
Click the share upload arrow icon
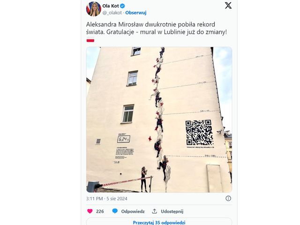point(154,211)
